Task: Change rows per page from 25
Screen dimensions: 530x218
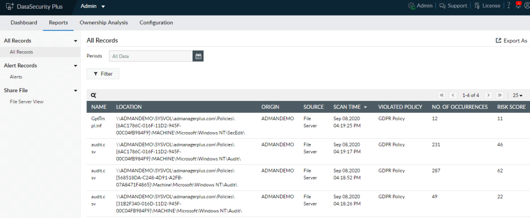Action: [x=517, y=95]
